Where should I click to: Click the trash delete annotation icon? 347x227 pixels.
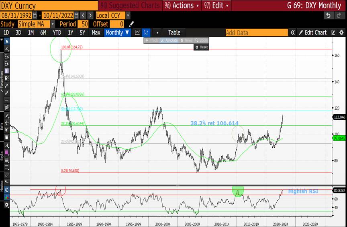coord(7,137)
